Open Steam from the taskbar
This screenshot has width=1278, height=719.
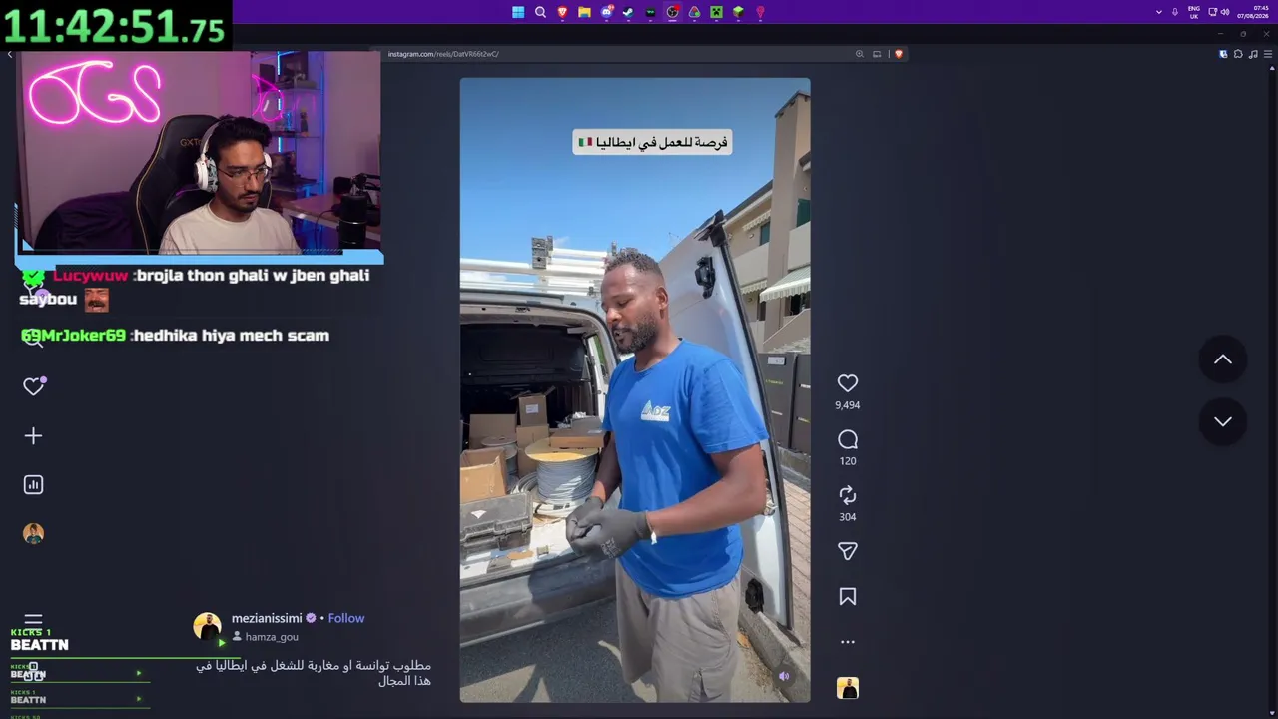(628, 12)
